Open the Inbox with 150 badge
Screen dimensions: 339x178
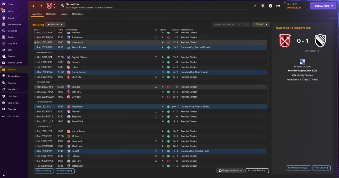(x=4, y=11)
